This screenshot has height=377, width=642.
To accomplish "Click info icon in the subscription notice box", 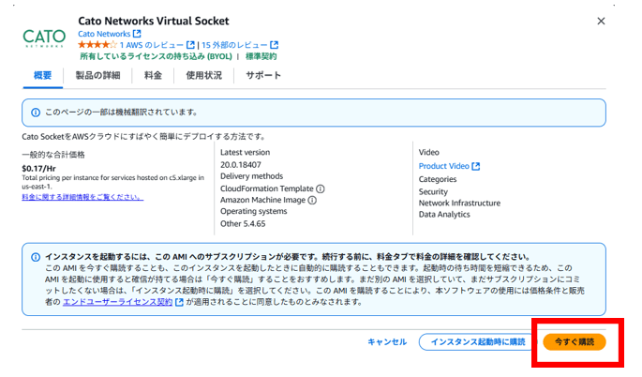I will 36,257.
